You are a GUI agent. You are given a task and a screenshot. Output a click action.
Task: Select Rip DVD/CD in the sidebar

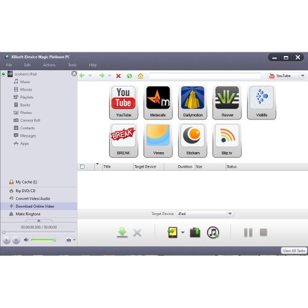click(39, 191)
